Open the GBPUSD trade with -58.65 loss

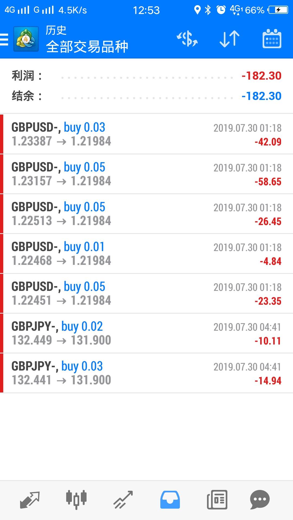pos(146,174)
